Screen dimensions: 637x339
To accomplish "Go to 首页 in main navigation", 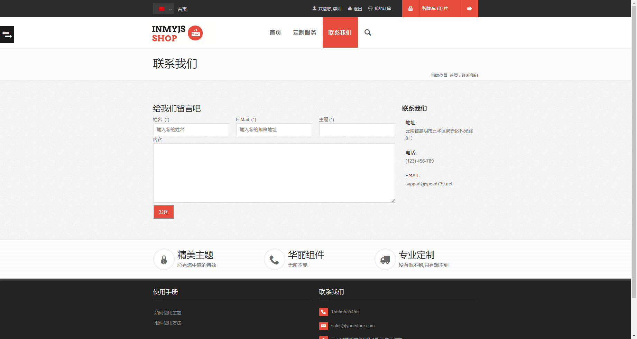I will coord(275,32).
